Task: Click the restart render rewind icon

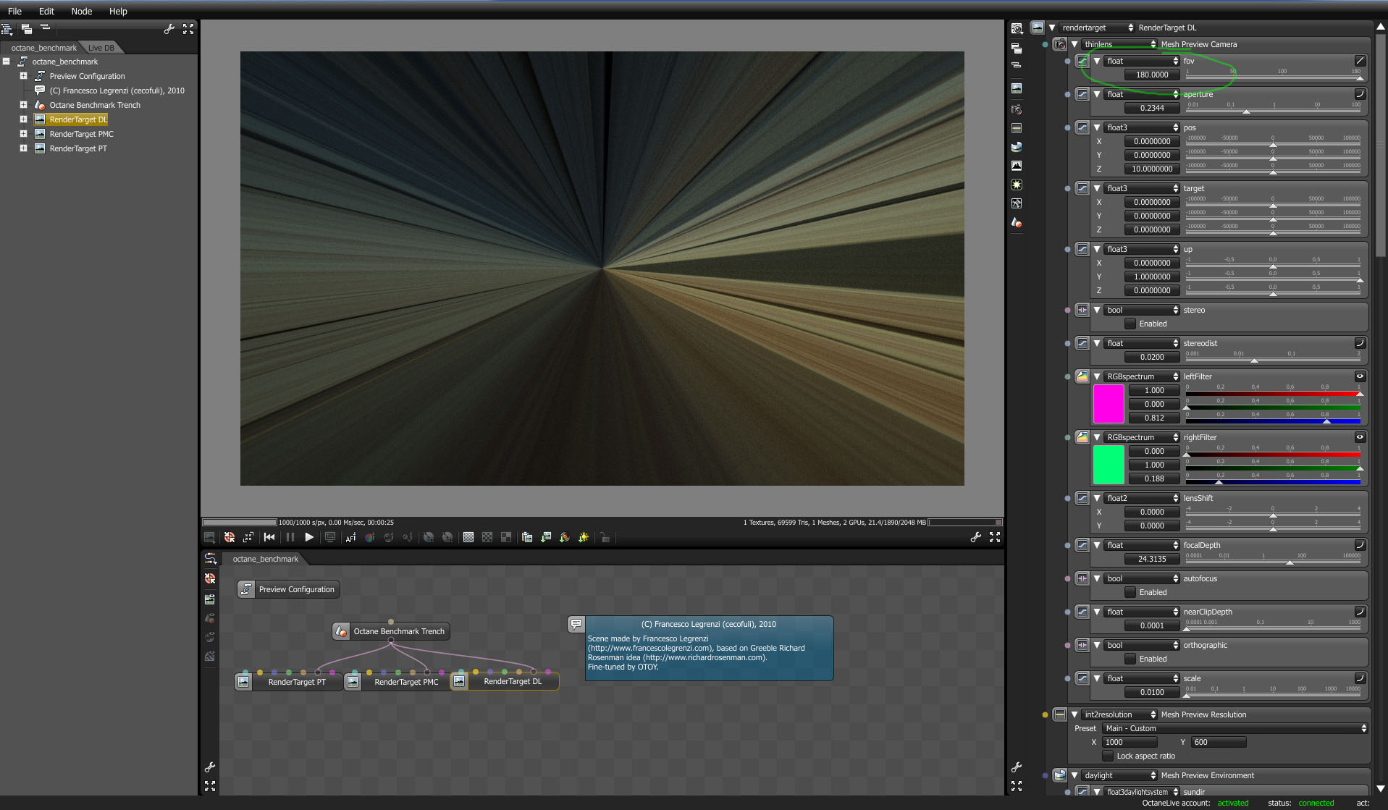Action: 269,537
